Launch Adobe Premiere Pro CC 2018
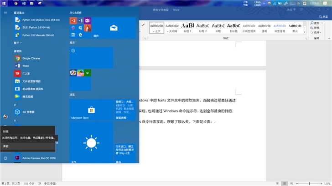 tap(39, 158)
